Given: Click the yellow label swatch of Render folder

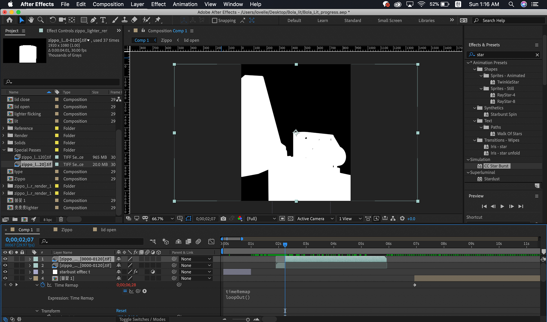Looking at the screenshot, I should 57,136.
